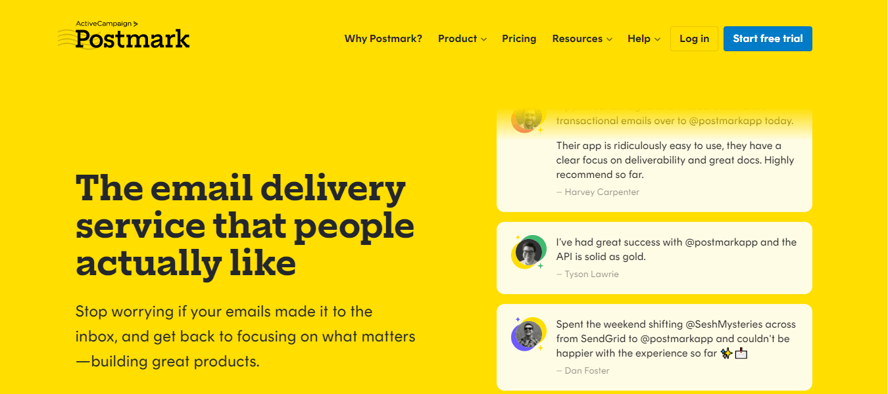Click the Dan Foster testimonial card

(654, 347)
